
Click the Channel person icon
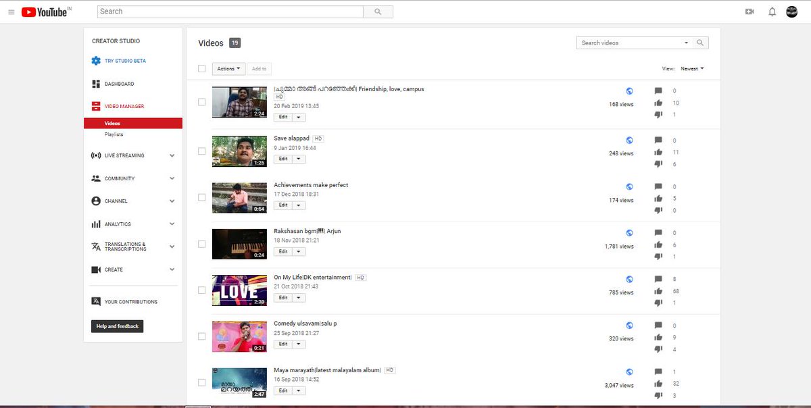point(96,201)
